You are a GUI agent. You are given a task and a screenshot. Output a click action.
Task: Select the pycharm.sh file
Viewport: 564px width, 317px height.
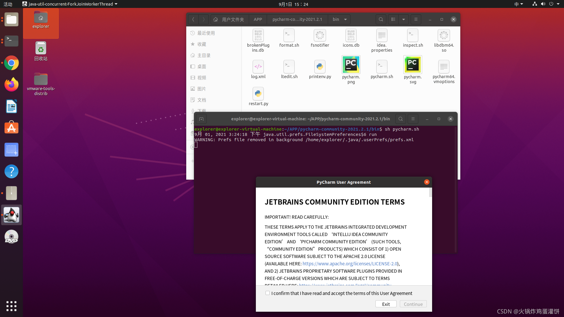[382, 70]
